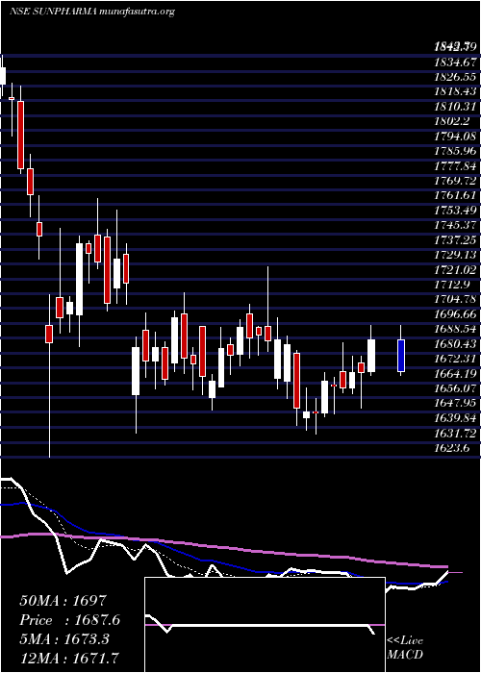Click the 1696.66 axis value
481x673 pixels.
click(x=455, y=313)
